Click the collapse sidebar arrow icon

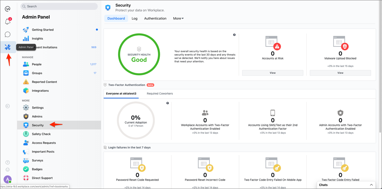(7, 106)
